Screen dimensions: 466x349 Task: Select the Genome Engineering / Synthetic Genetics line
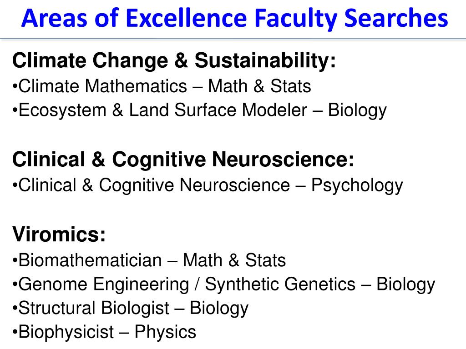[x=224, y=285]
